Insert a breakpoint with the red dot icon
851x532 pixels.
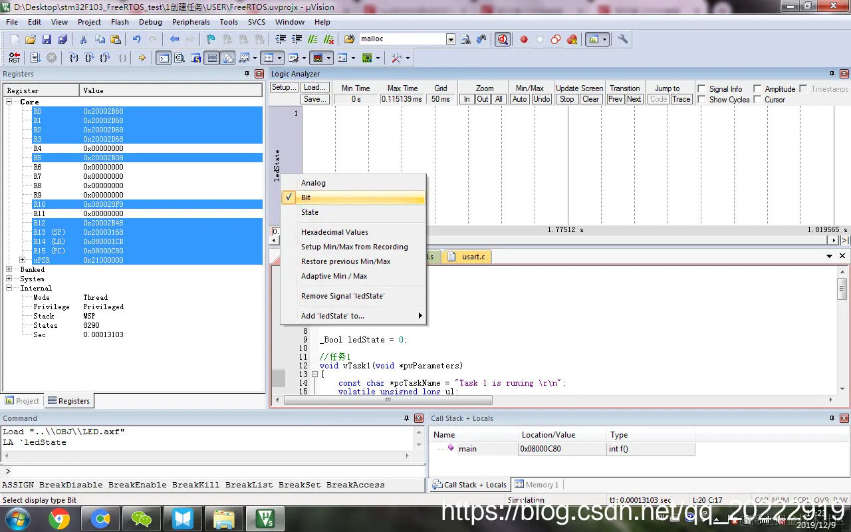(524, 39)
